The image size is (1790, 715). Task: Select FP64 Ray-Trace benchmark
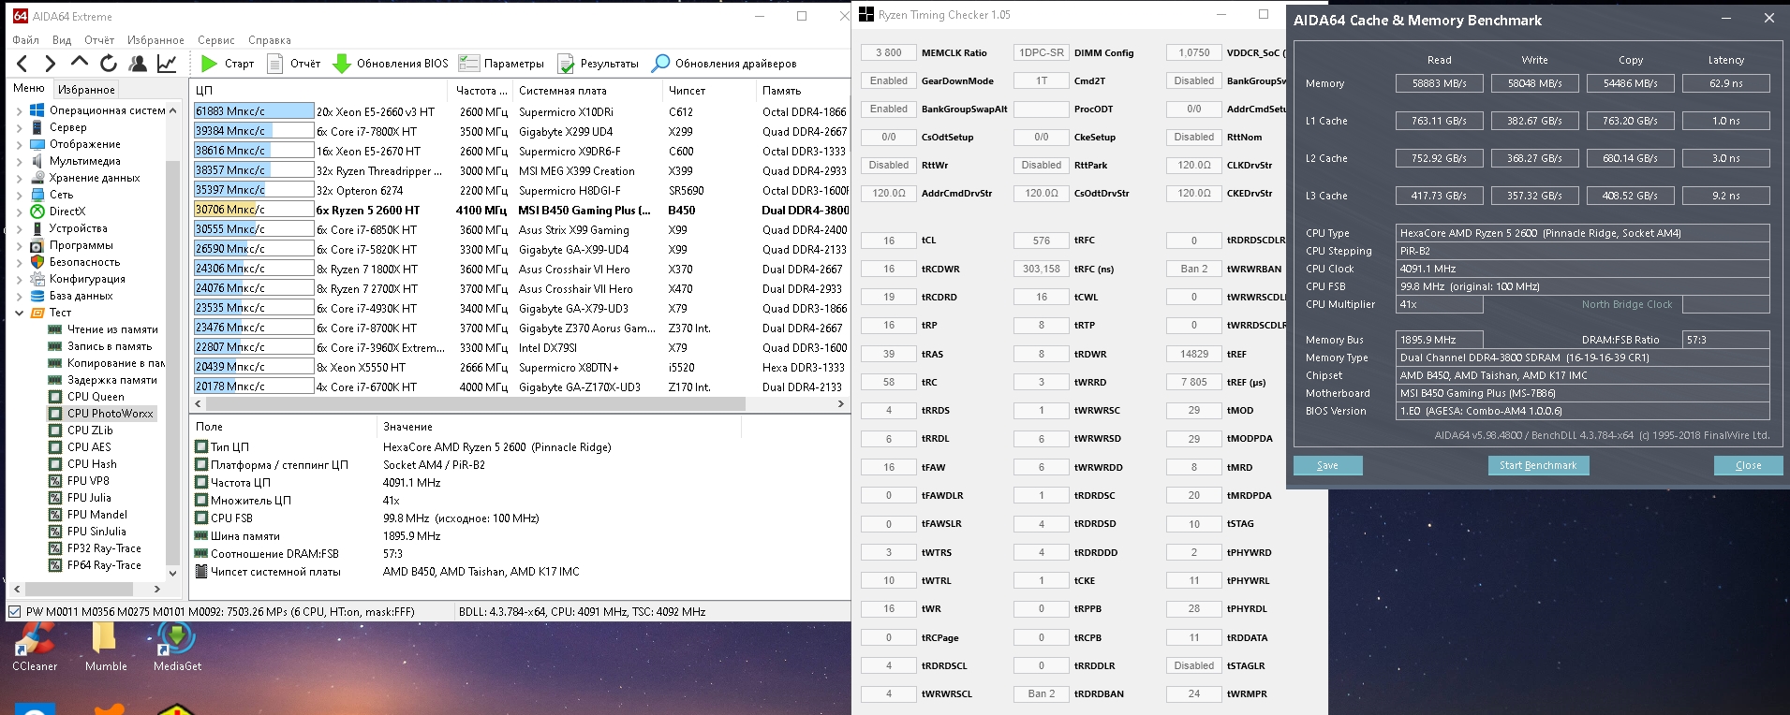(104, 565)
